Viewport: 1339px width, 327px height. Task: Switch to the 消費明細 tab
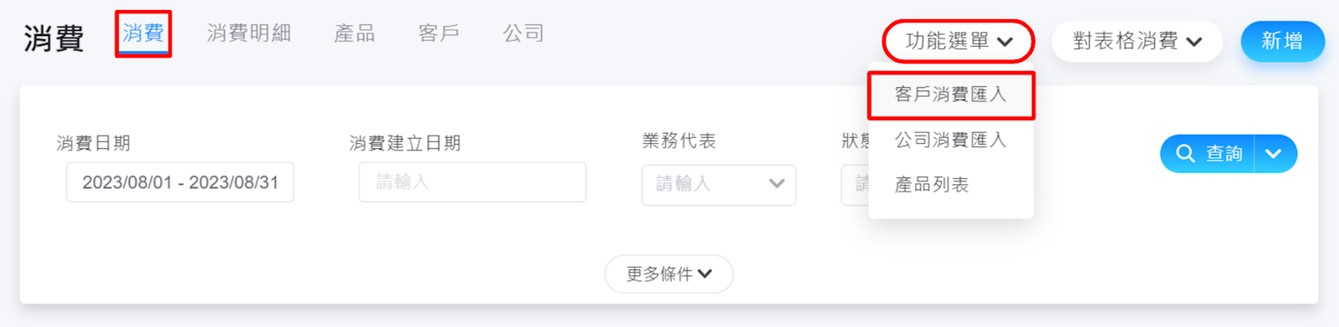tap(249, 33)
